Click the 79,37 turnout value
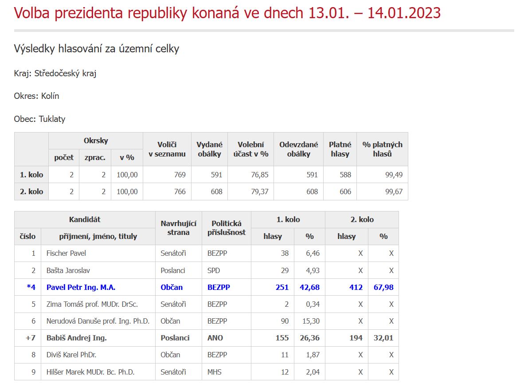Screen dimensions: 520x383 click(x=260, y=191)
